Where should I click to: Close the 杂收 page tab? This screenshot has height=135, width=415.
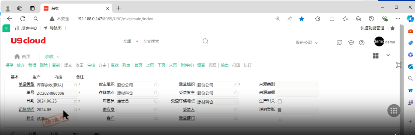click(57, 57)
